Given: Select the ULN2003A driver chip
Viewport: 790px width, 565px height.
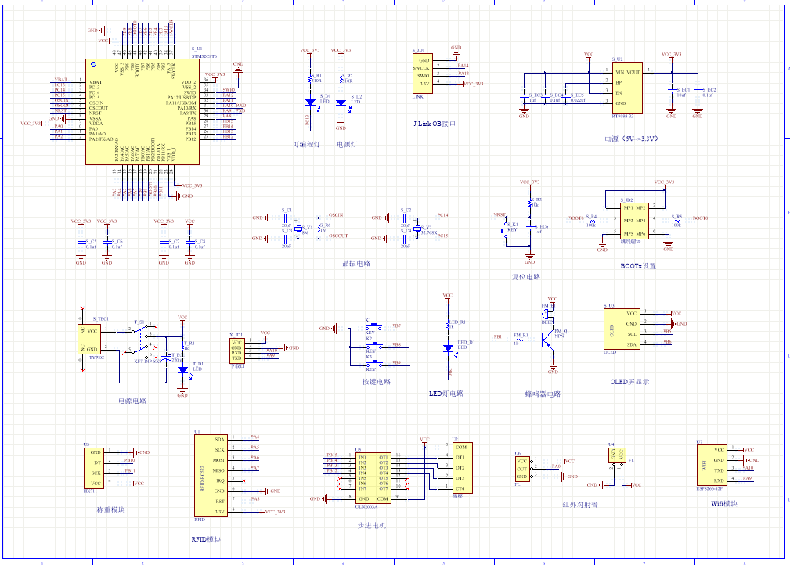Looking at the screenshot, I should pos(373,477).
